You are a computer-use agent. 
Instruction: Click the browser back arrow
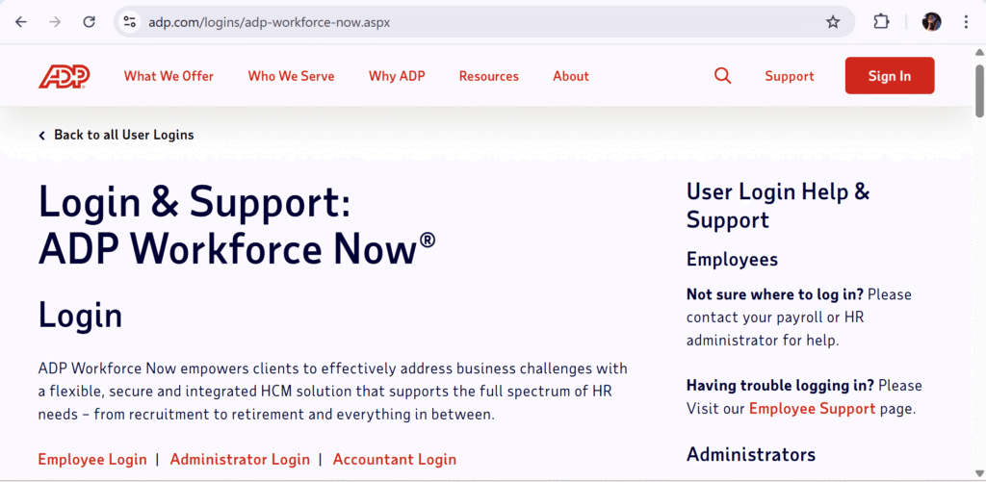21,22
